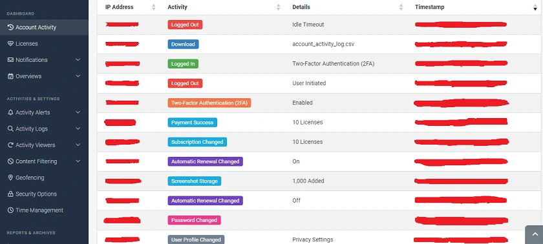
Task: Expand the Activity Alerts chevron
Action: tap(78, 112)
